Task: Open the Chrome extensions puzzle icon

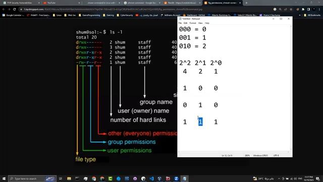Action: click(x=303, y=9)
